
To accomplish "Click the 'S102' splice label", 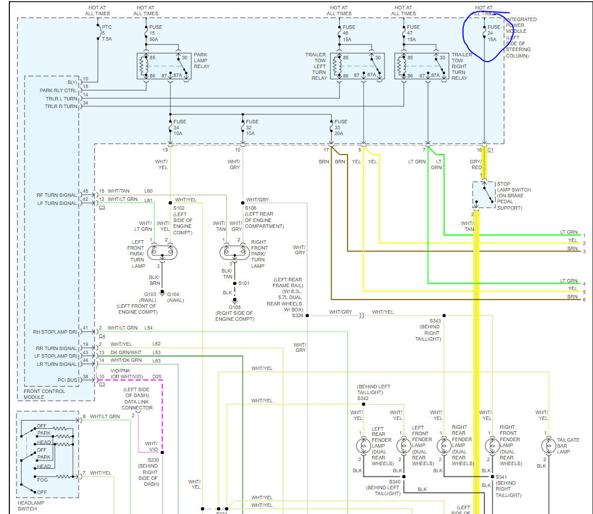I will tap(179, 208).
